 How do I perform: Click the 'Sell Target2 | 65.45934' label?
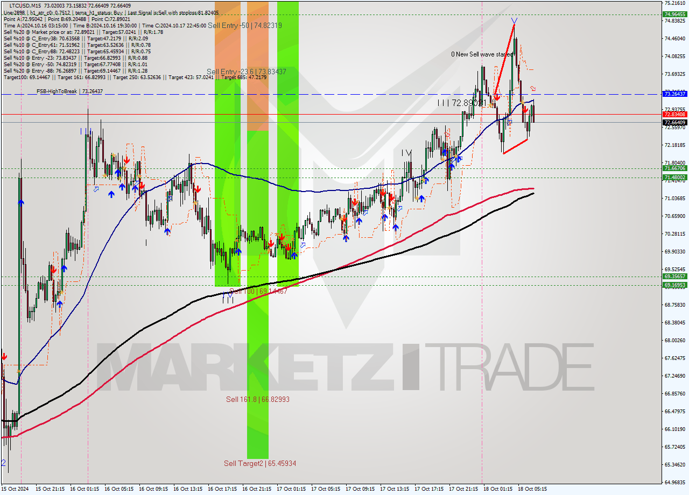coord(261,463)
